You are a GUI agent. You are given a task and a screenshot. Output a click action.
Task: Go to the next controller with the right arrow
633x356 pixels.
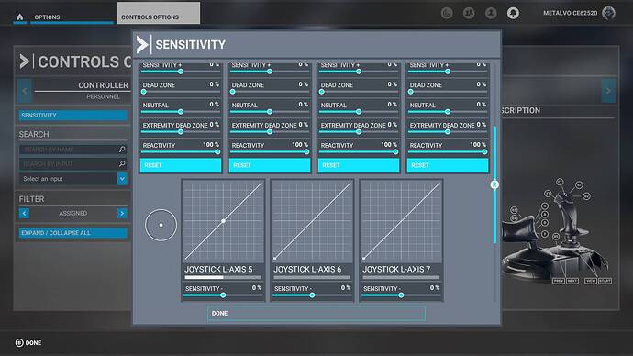pyautogui.click(x=608, y=91)
